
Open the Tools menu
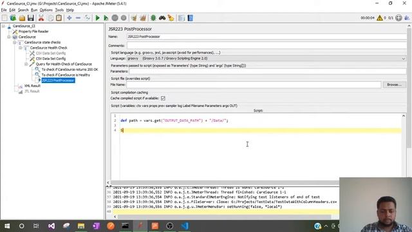(59, 10)
